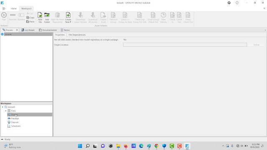267x150 pixels.
Task: Open the Windows Start menu
Action: coord(80,146)
